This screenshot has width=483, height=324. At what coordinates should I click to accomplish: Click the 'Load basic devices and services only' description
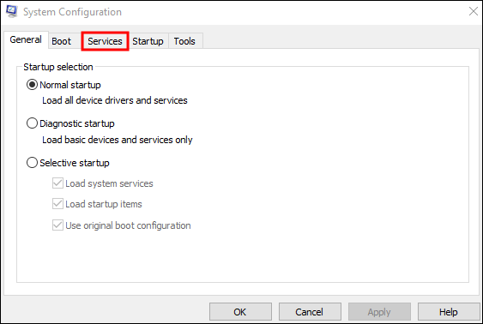coord(118,140)
